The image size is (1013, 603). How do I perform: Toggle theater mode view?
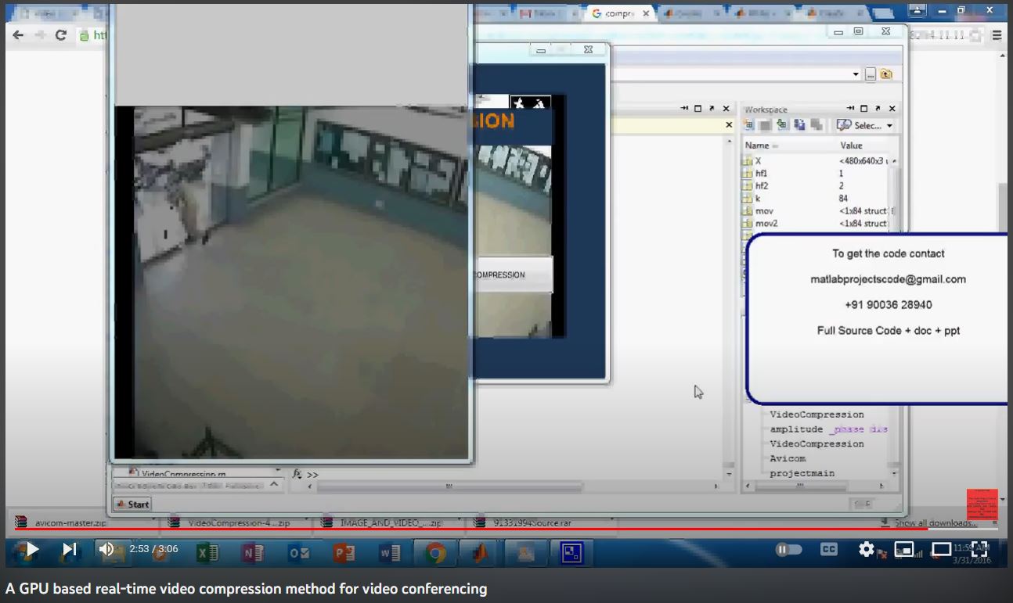tap(942, 550)
